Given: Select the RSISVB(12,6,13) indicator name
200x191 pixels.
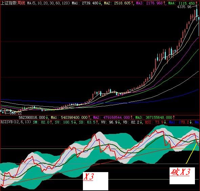Looking at the screenshot, I should [16, 122].
